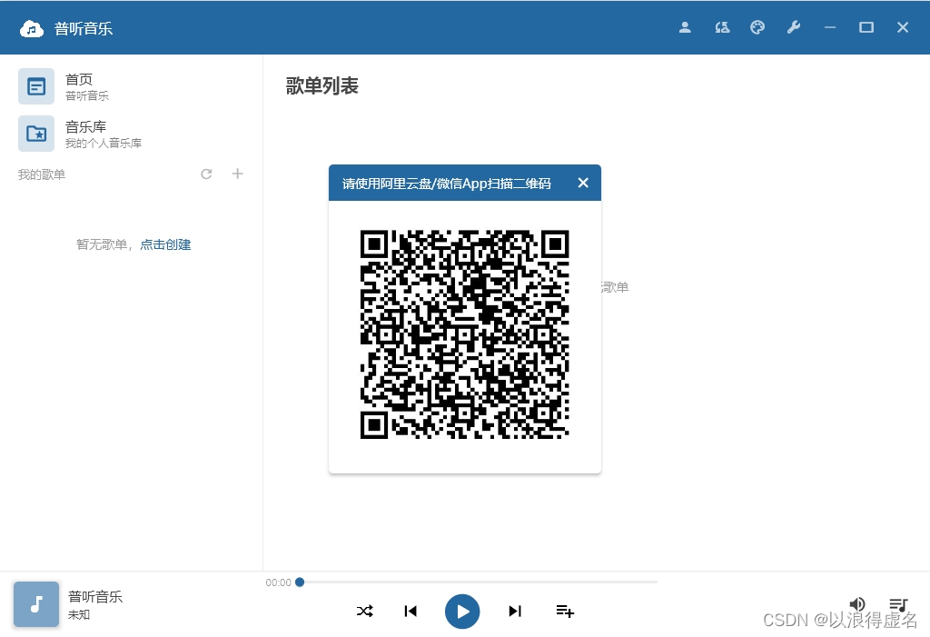Add a new playlist with plus icon
The width and height of the screenshot is (930, 637).
click(237, 174)
